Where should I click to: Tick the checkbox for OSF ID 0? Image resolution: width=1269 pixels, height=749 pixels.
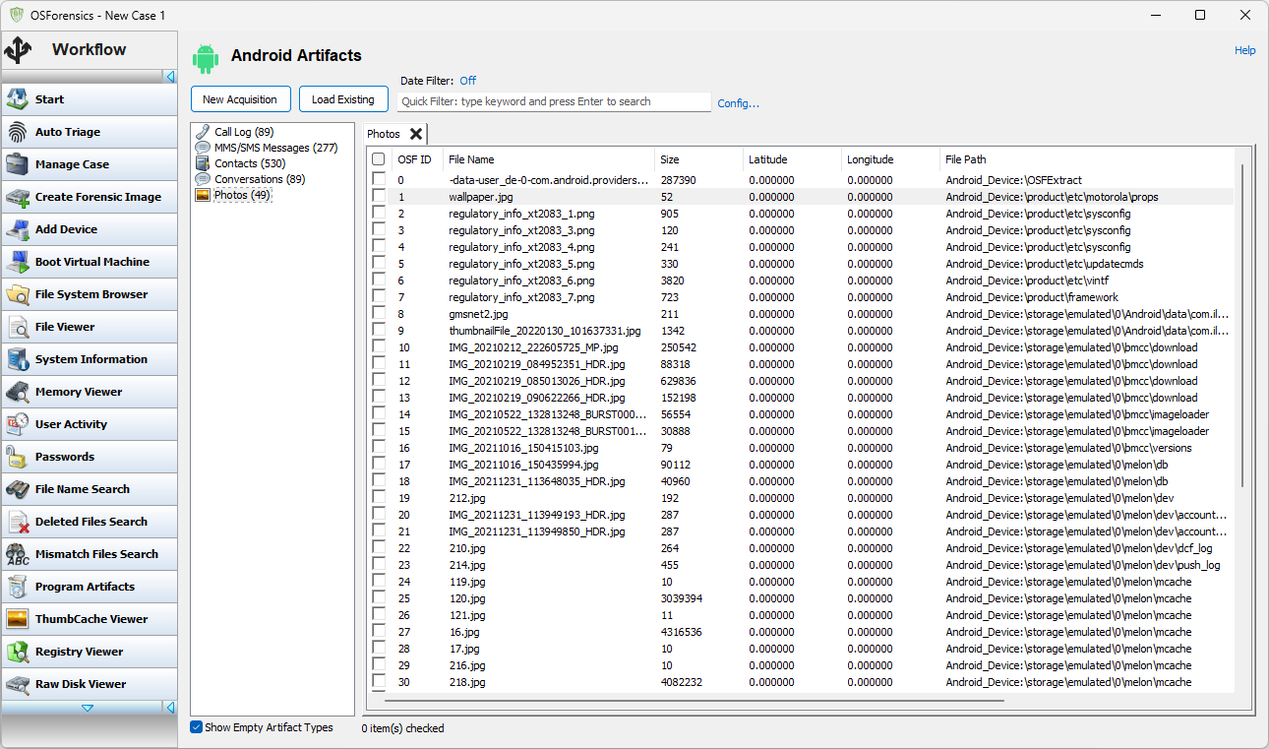pyautogui.click(x=378, y=180)
